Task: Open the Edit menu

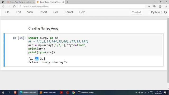Action: [18, 12]
